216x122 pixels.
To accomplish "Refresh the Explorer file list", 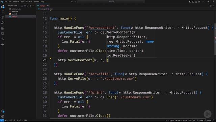I will [x=28, y=6].
